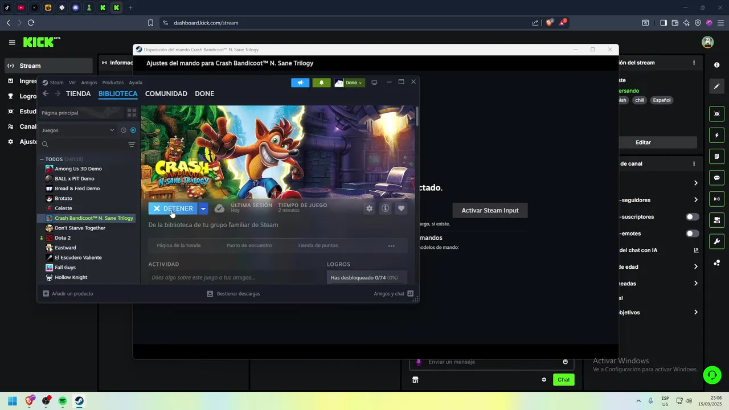Screen dimensions: 729x410
Task: Click the game settings gear icon in Steam
Action: coord(369,208)
